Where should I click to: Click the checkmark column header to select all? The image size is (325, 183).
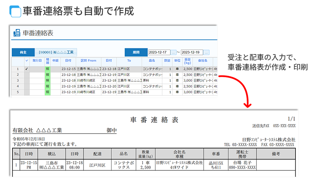coord(27,61)
